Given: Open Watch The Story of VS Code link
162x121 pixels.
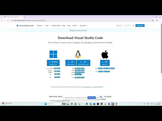Looking at the screenshot, I should (x=79, y=31).
